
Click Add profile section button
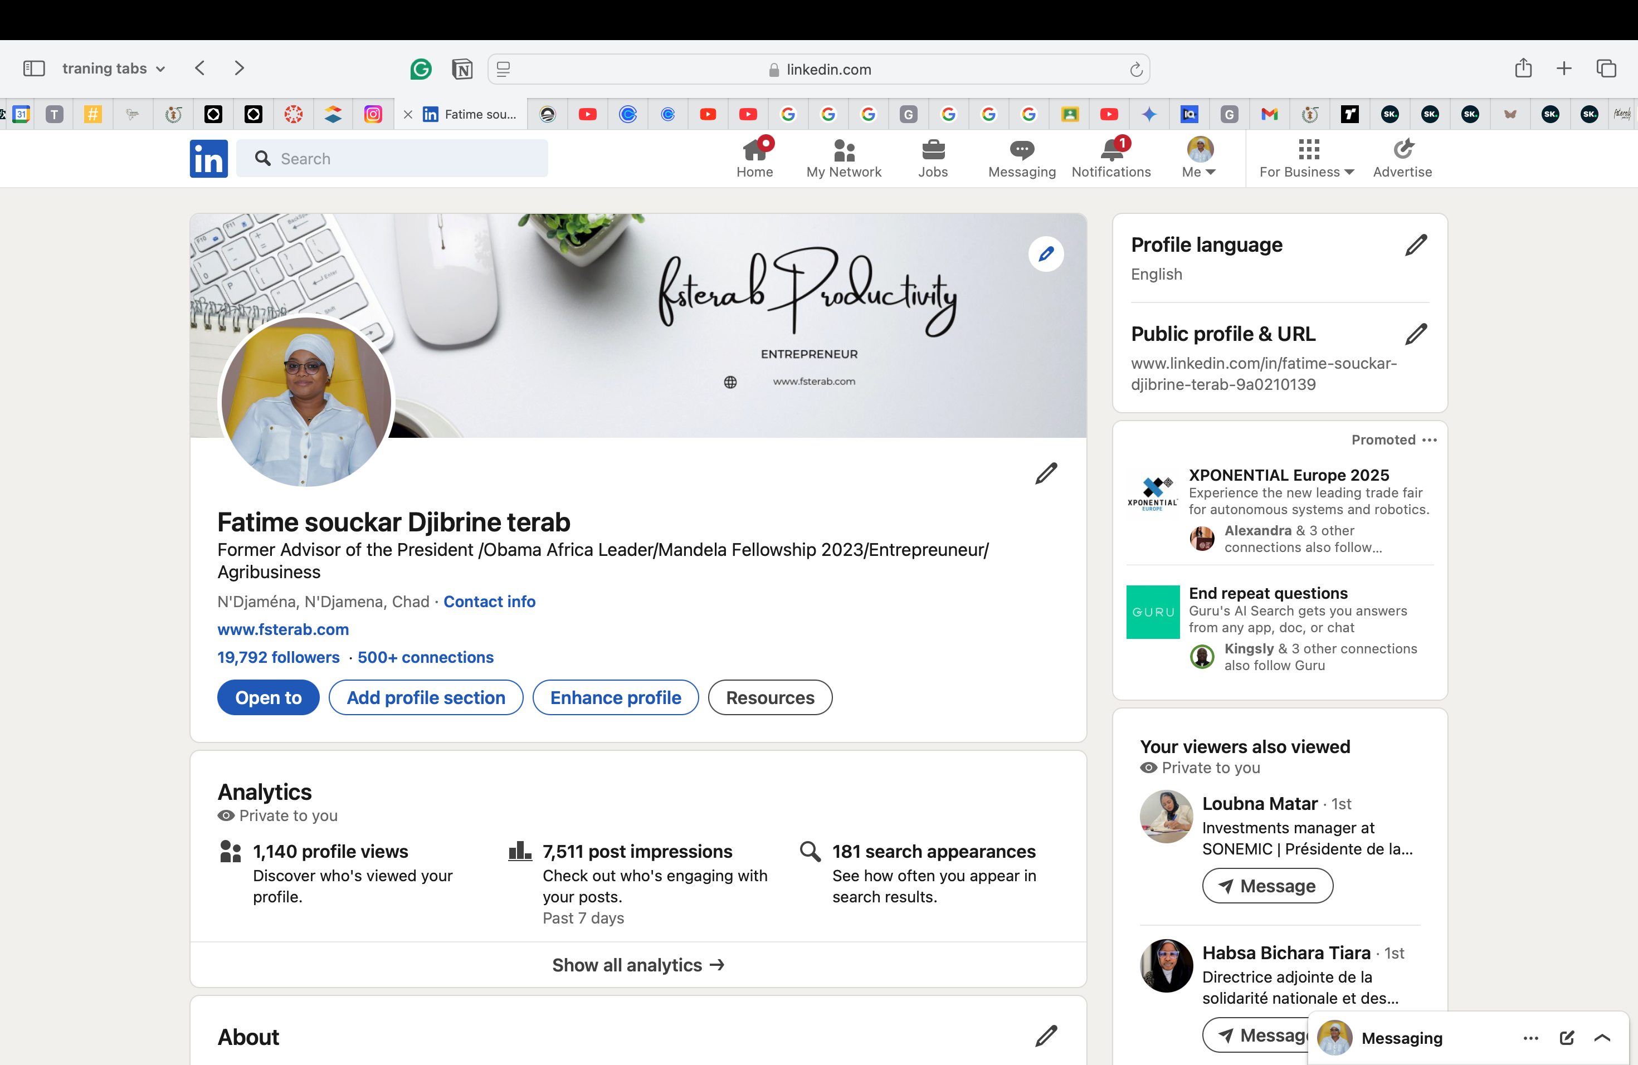(426, 697)
